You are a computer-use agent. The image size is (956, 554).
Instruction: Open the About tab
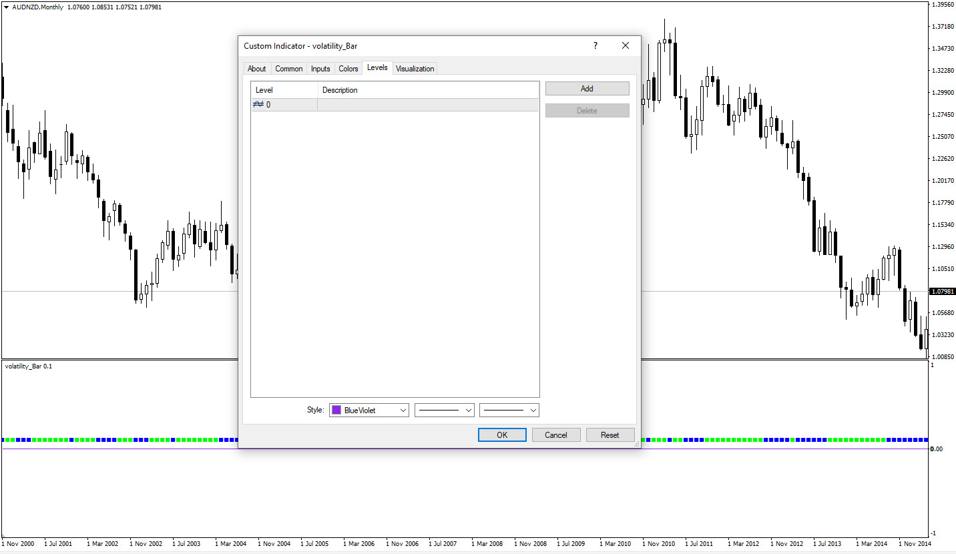pos(257,69)
